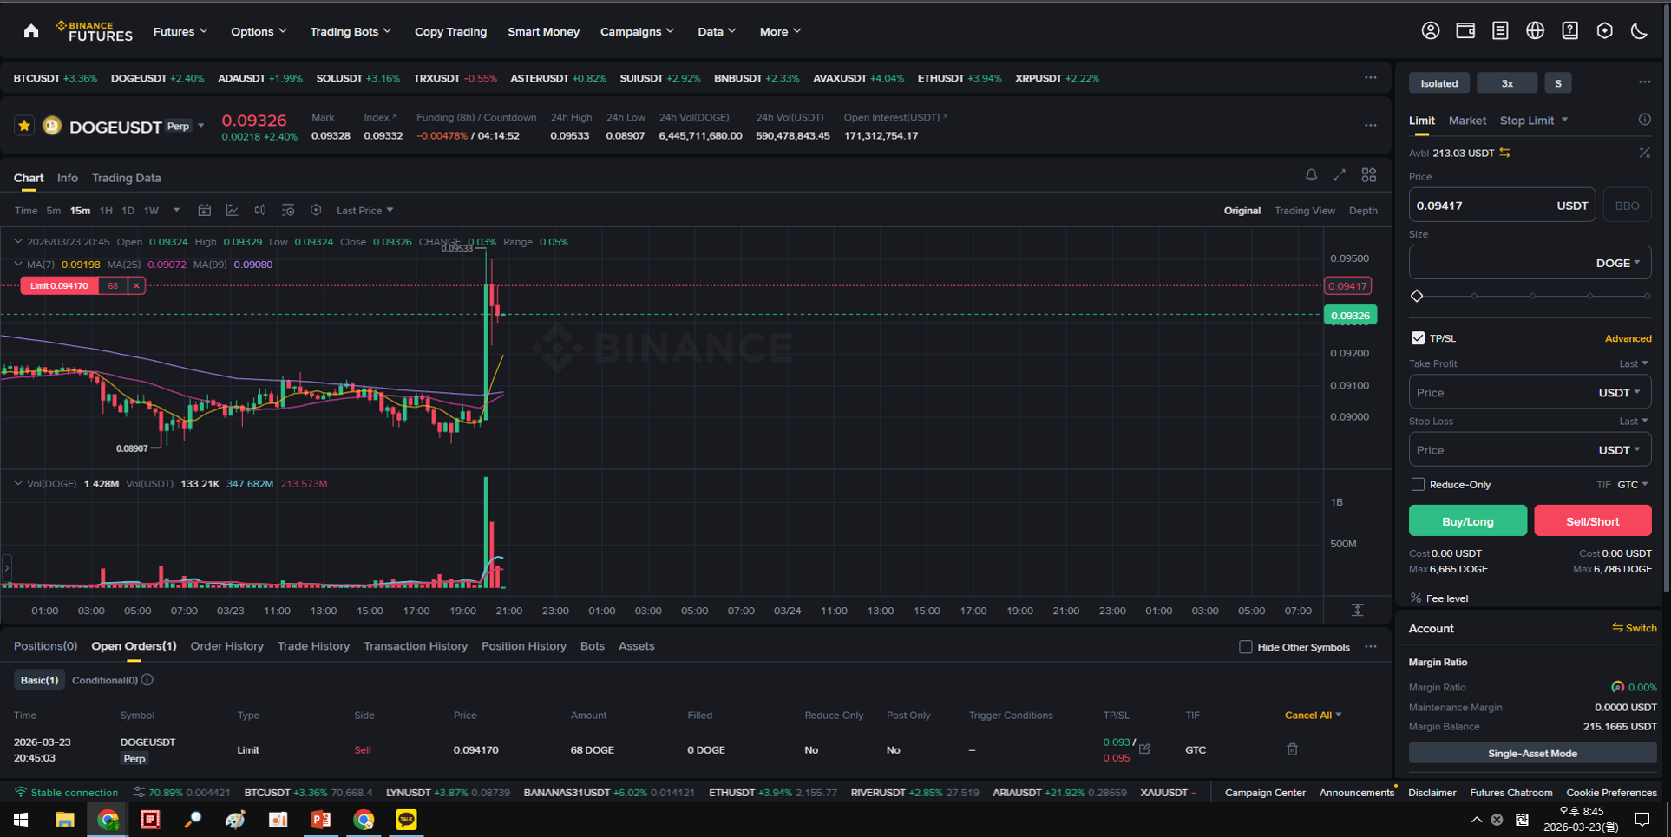The width and height of the screenshot is (1671, 837).
Task: Open the orders document icon
Action: click(1500, 30)
